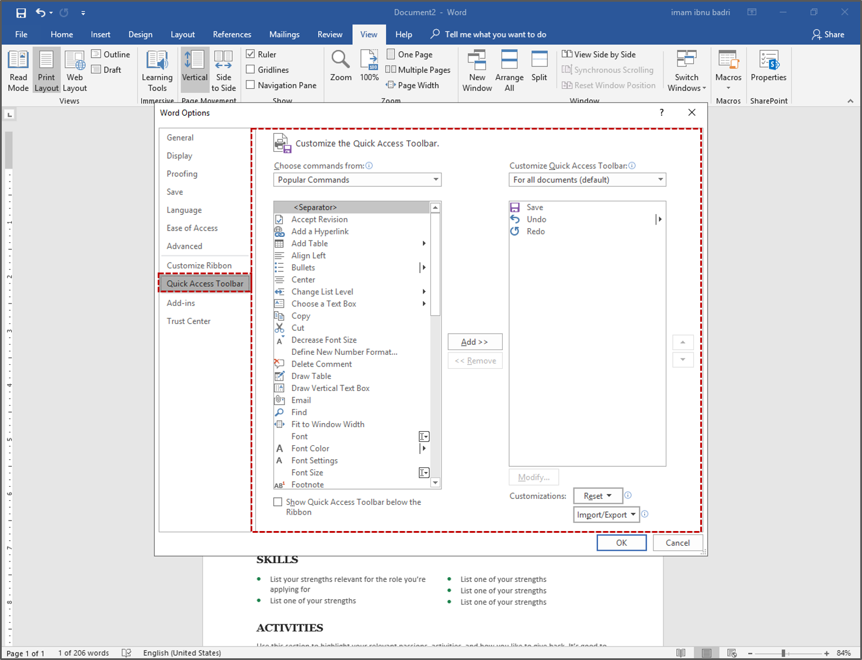Image resolution: width=862 pixels, height=660 pixels.
Task: Select Vertical page movement
Action: 194,71
